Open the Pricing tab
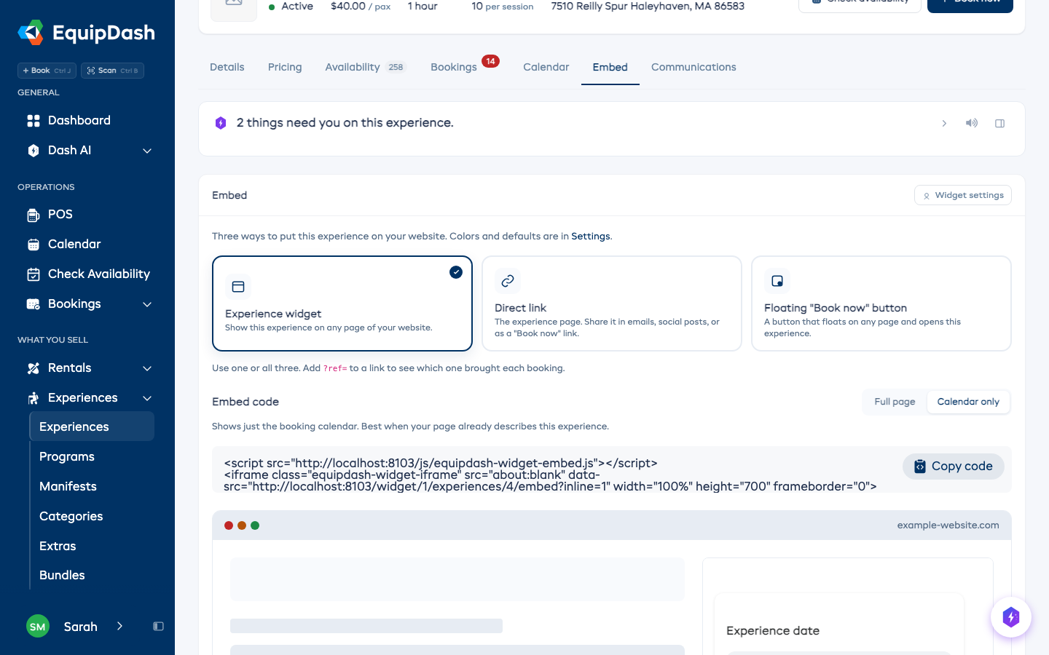Viewport: 1049px width, 655px height. click(285, 67)
